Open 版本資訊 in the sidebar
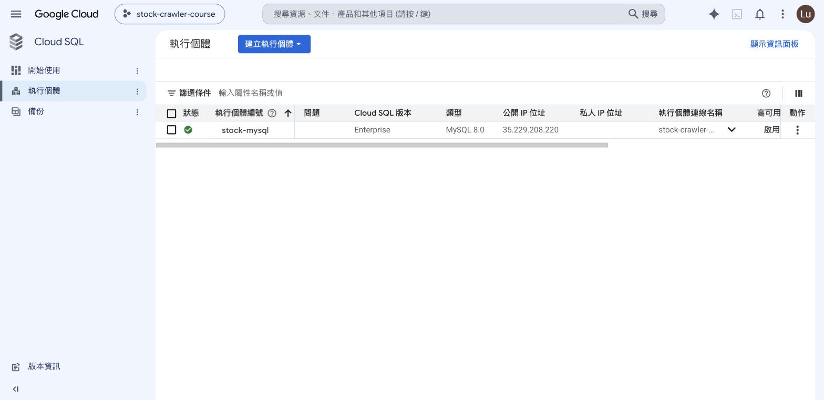 pos(44,366)
